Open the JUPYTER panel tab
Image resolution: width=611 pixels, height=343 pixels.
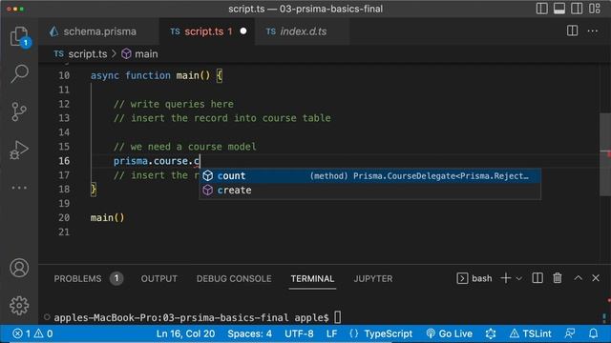373,279
